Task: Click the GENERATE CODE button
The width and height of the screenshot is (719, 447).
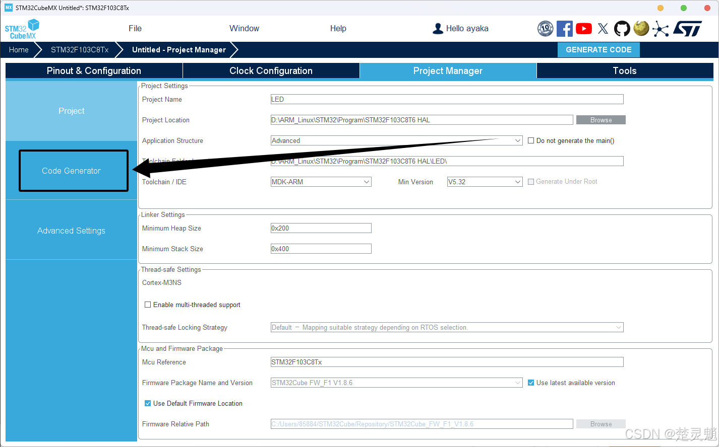Action: click(x=598, y=50)
